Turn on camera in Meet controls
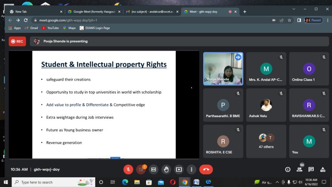Viewport: 332px width, 187px height. pos(141,169)
